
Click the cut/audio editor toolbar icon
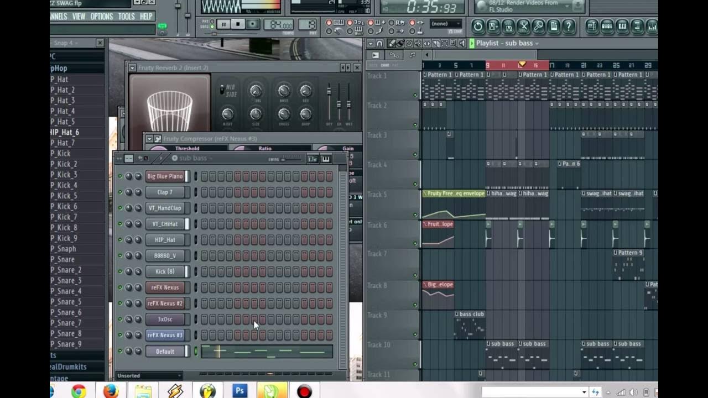(x=523, y=26)
